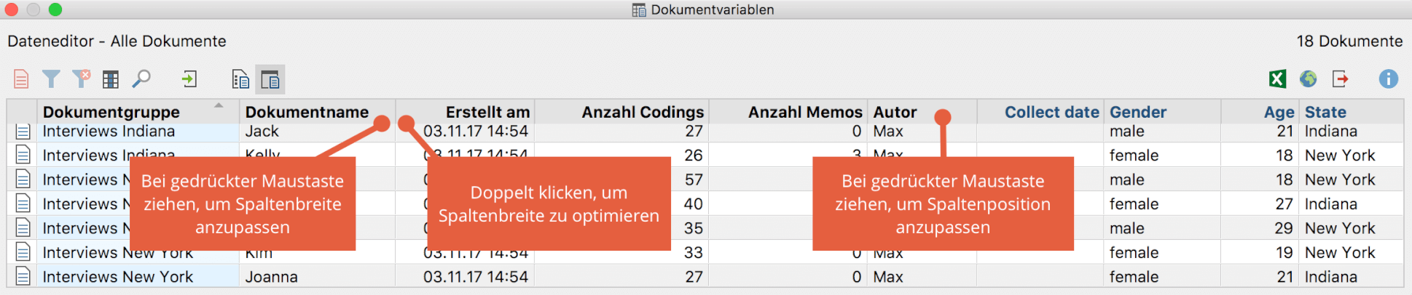The image size is (1412, 295).
Task: Click the export icon with red arrow
Action: coord(1340,78)
